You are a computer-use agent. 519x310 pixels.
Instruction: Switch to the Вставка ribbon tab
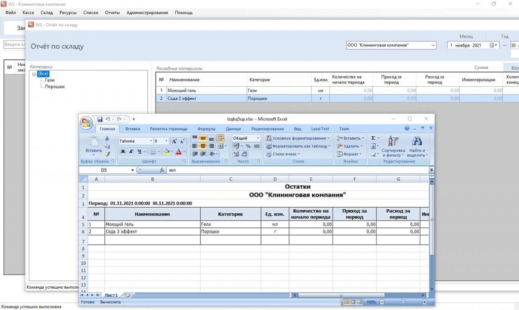coord(132,129)
